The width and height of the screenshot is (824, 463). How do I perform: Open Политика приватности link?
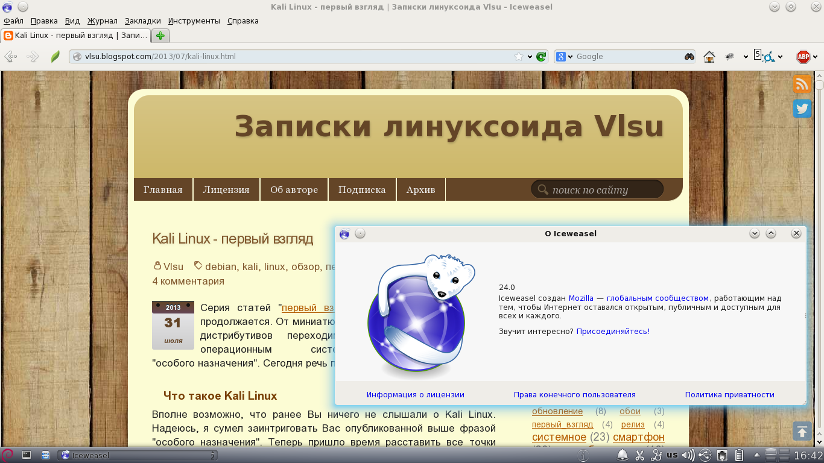pos(730,394)
